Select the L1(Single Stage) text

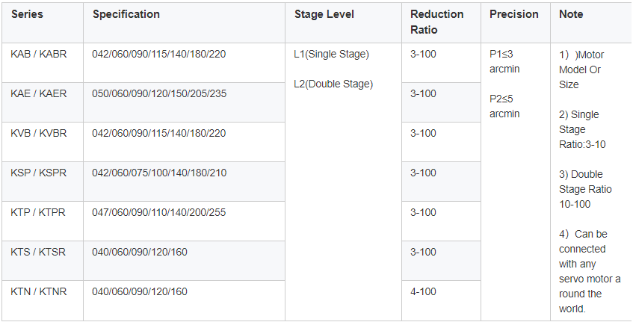(331, 54)
